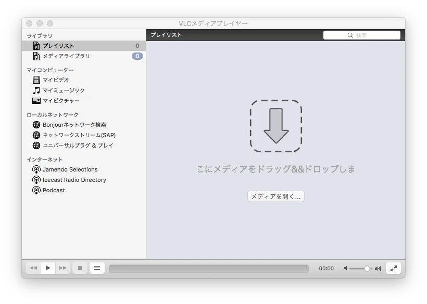Image resolution: width=427 pixels, height=304 pixels.
Task: Click the メディアライブラリ count badge
Action: pos(137,56)
